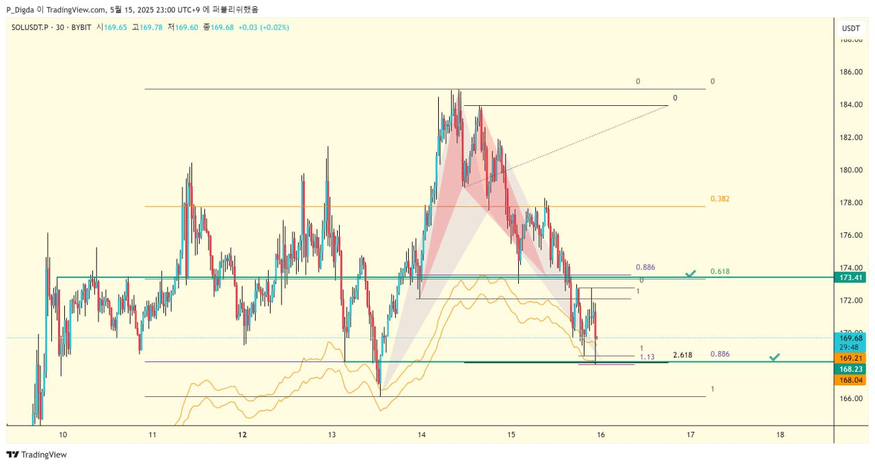The width and height of the screenshot is (875, 466).
Task: Click the +0.03 (+0.02%) change value
Action: (263, 27)
